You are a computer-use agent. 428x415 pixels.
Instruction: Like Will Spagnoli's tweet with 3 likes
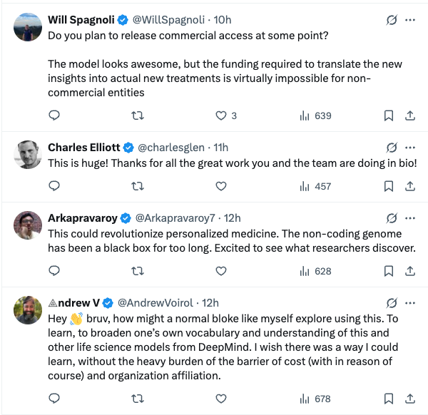tap(221, 116)
